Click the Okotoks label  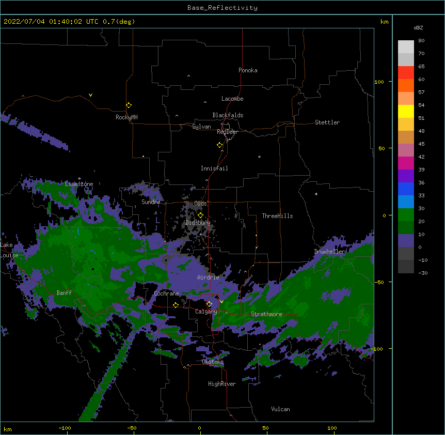[x=213, y=362]
